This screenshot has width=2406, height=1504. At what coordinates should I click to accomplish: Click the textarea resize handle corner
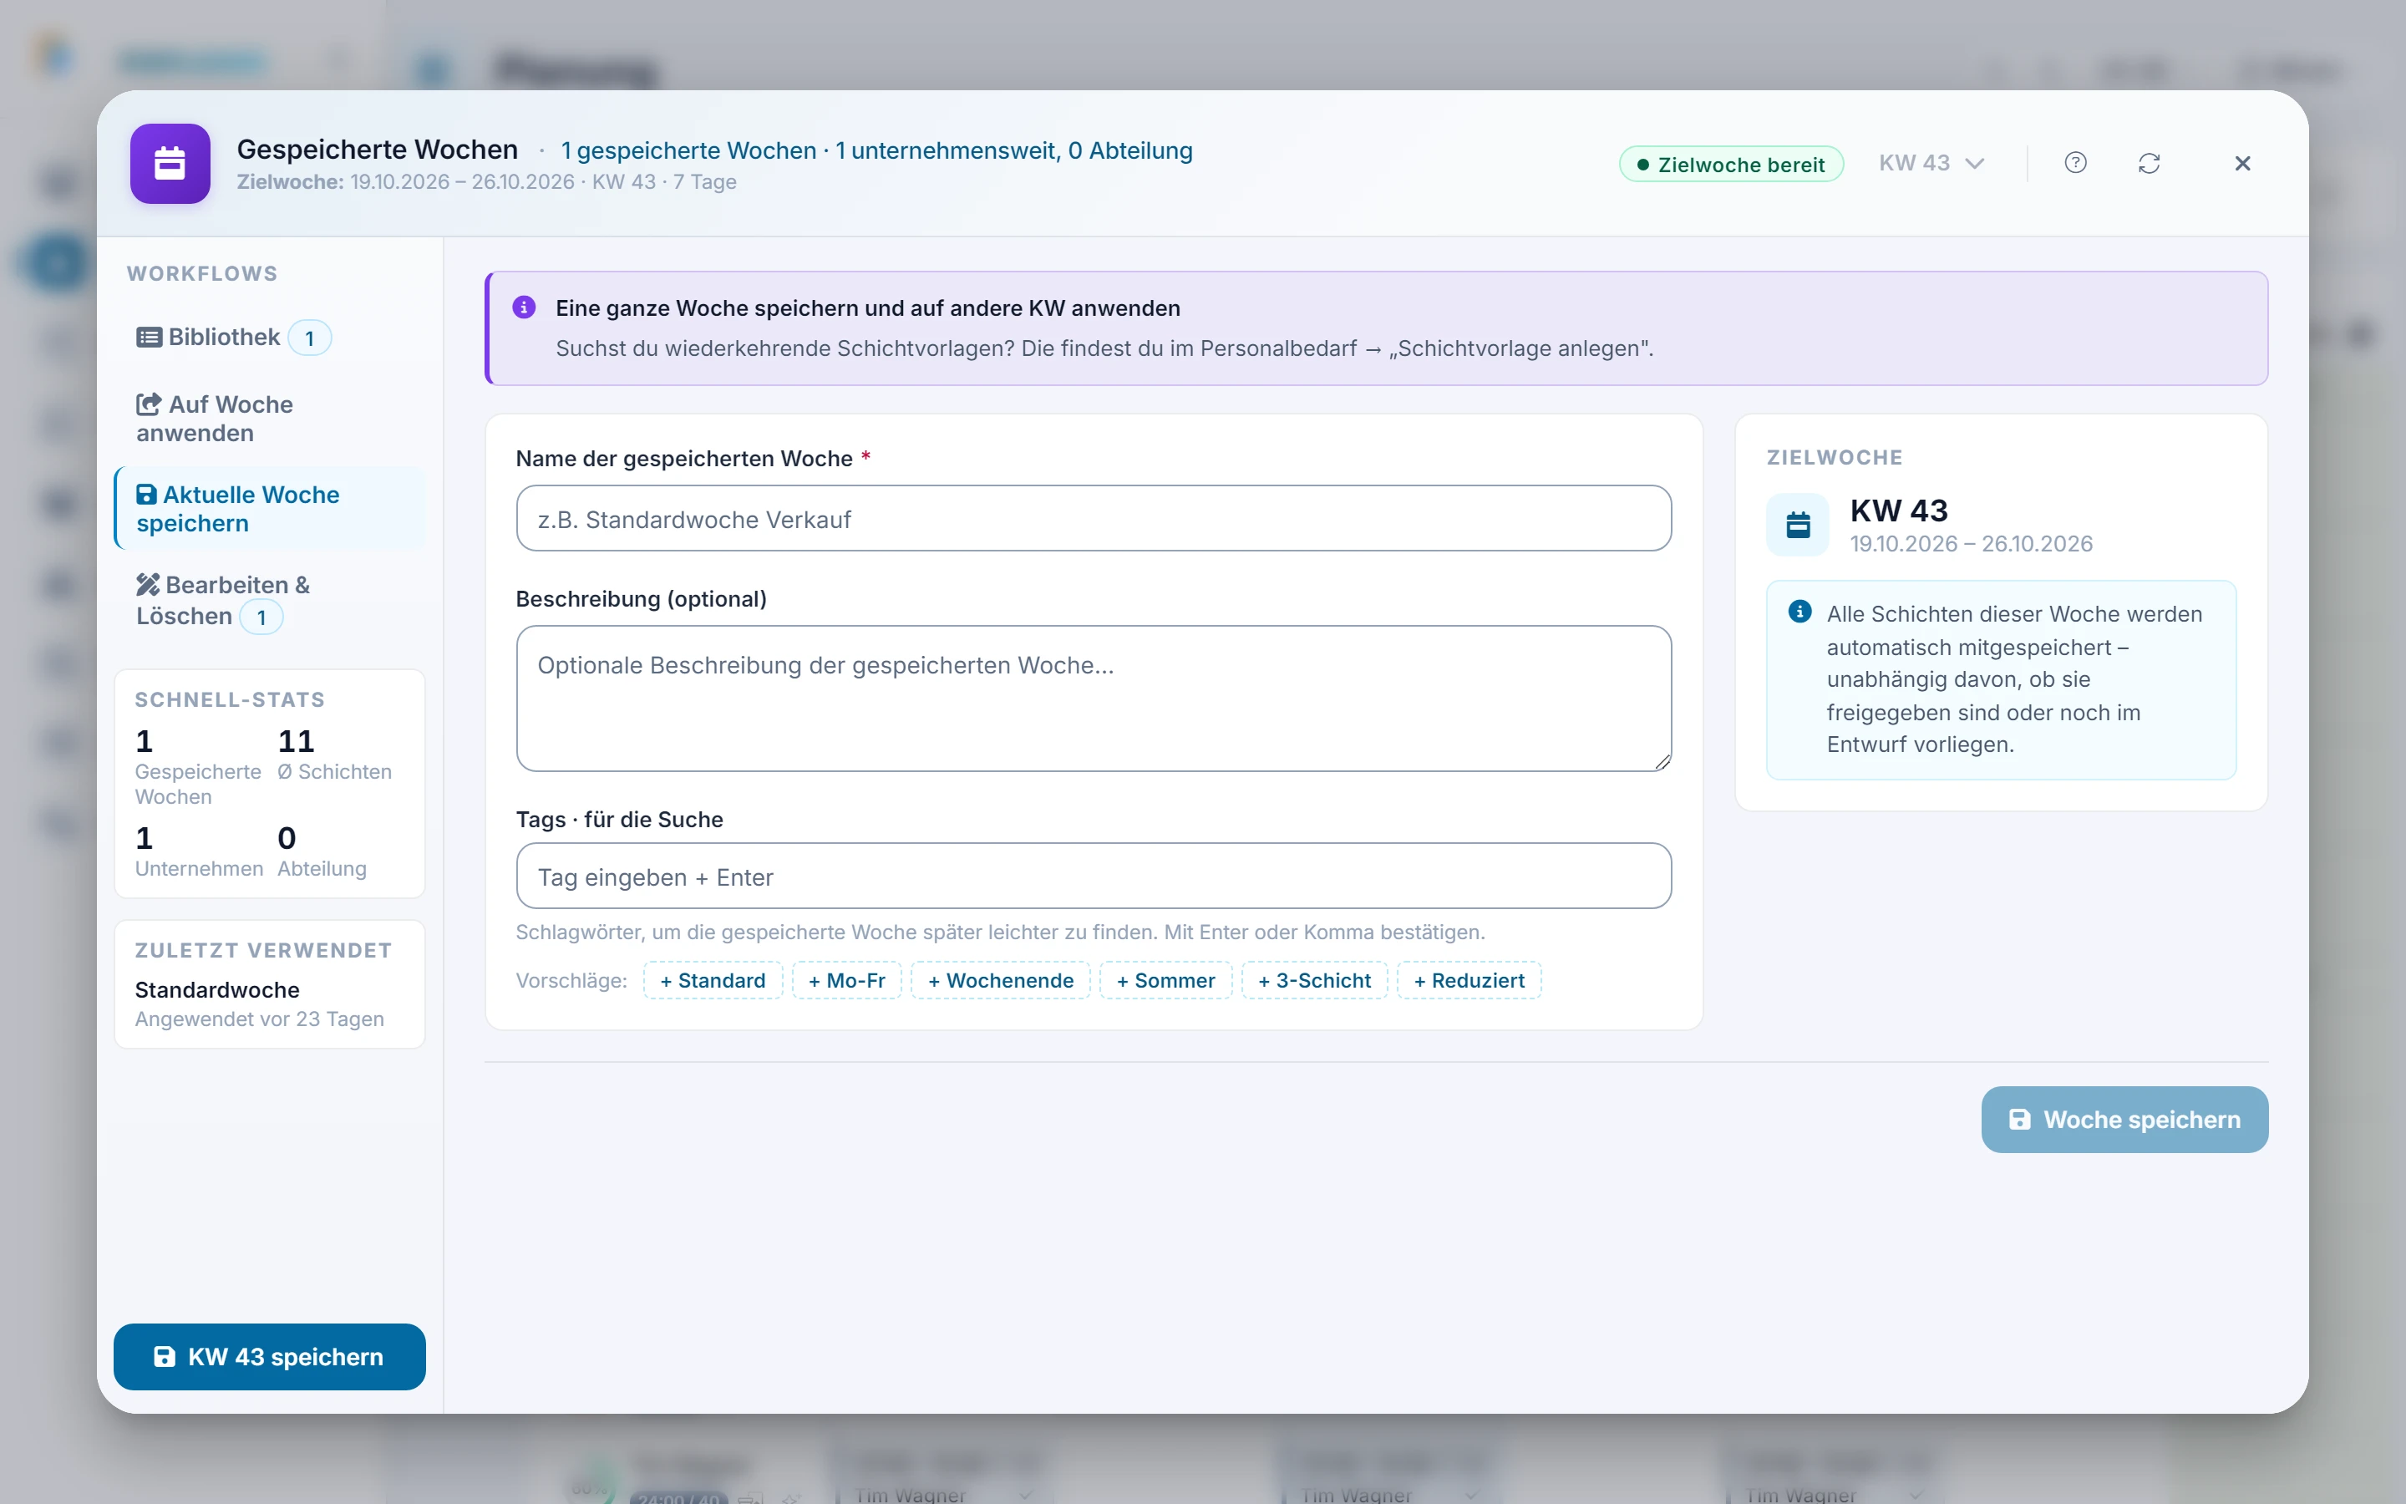[1662, 762]
